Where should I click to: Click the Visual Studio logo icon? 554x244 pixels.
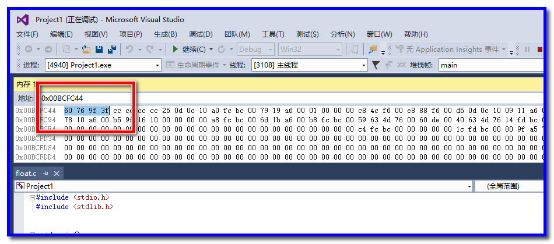pos(23,20)
